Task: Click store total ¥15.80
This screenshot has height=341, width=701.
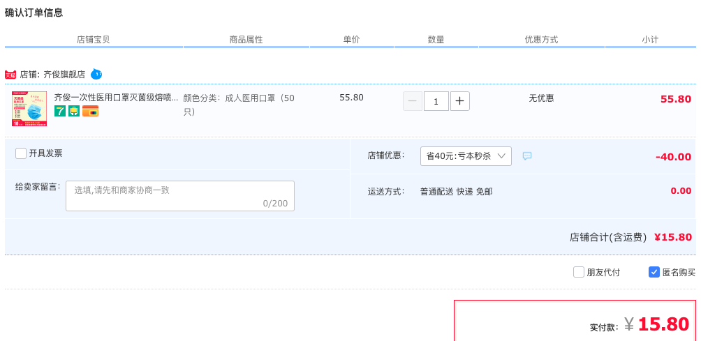Action: pyautogui.click(x=673, y=237)
